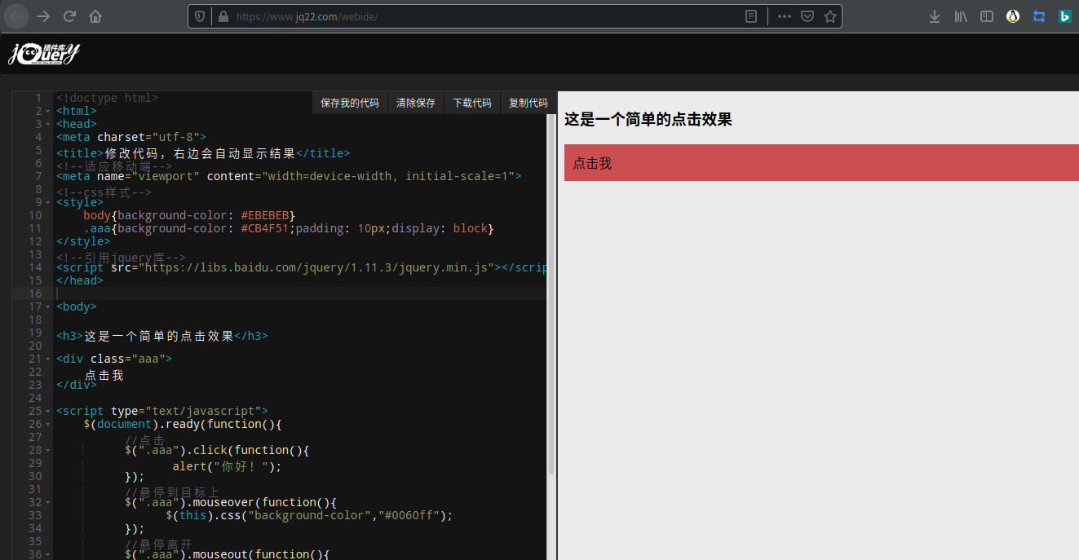
Task: Click the title text 修改代码，右边会自动显示结果
Action: click(x=200, y=153)
